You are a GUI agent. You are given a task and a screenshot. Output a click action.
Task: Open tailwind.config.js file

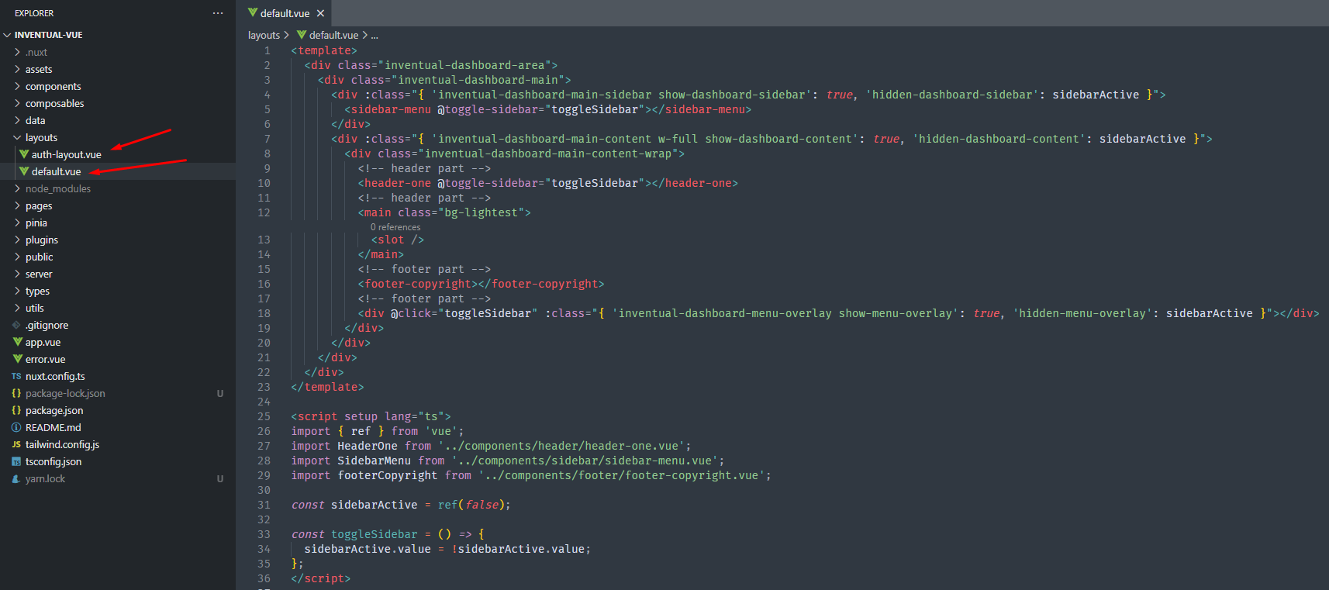click(118, 444)
